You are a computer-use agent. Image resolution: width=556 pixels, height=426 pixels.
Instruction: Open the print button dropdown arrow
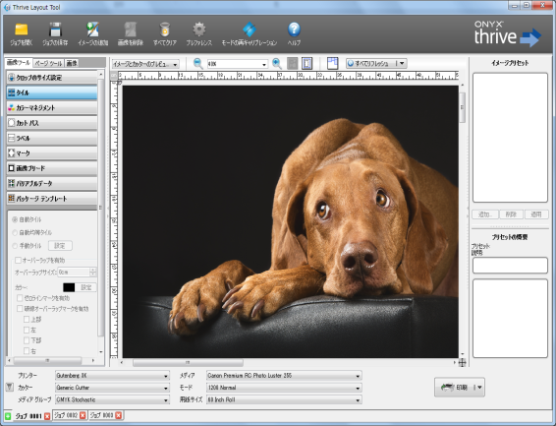[479, 388]
